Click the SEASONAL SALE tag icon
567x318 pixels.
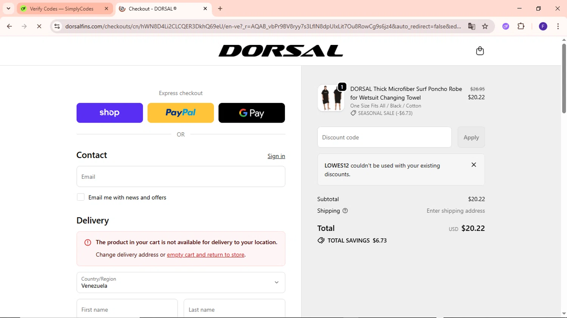[x=353, y=113]
